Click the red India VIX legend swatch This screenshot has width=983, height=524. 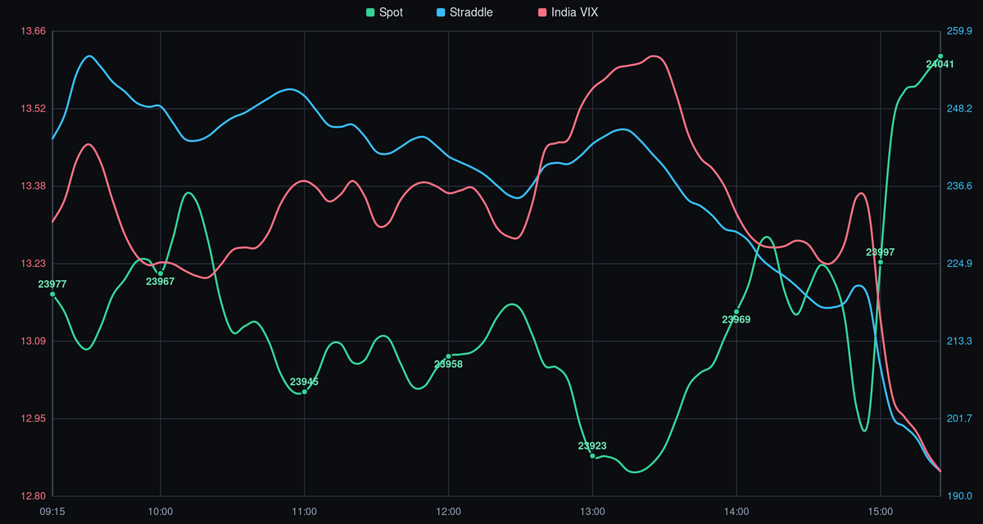[x=542, y=12]
